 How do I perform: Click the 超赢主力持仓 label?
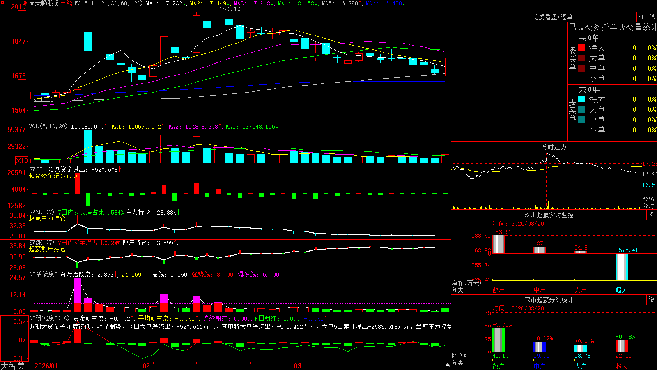tap(47, 218)
